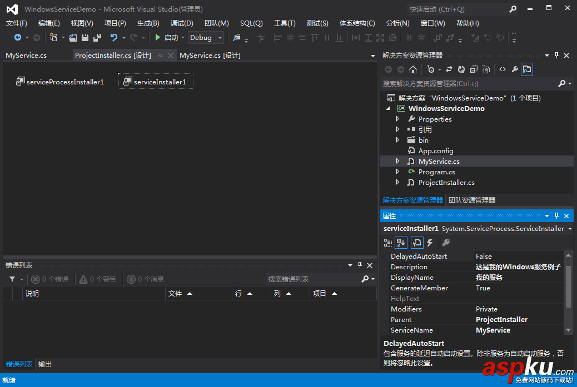Collapse the WindowsServiceDemo project node

388,108
